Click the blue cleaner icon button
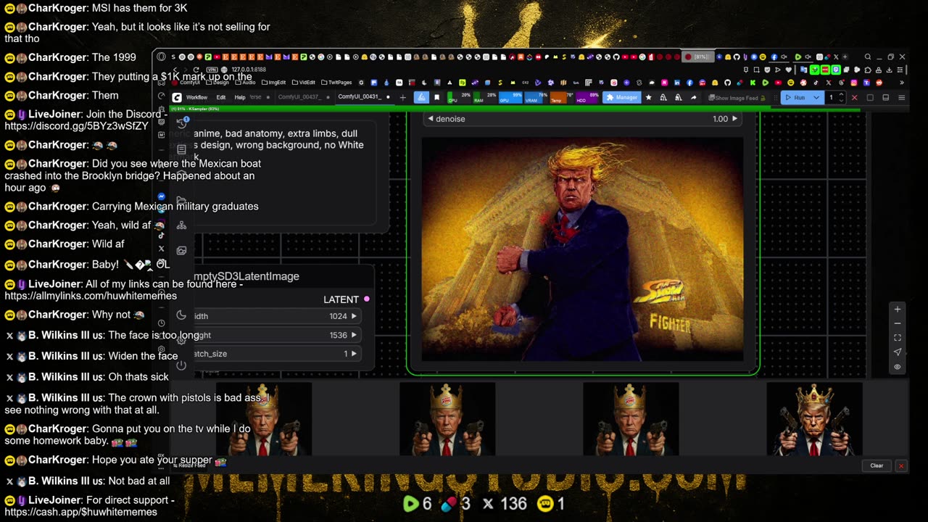928x522 pixels. pyautogui.click(x=421, y=97)
